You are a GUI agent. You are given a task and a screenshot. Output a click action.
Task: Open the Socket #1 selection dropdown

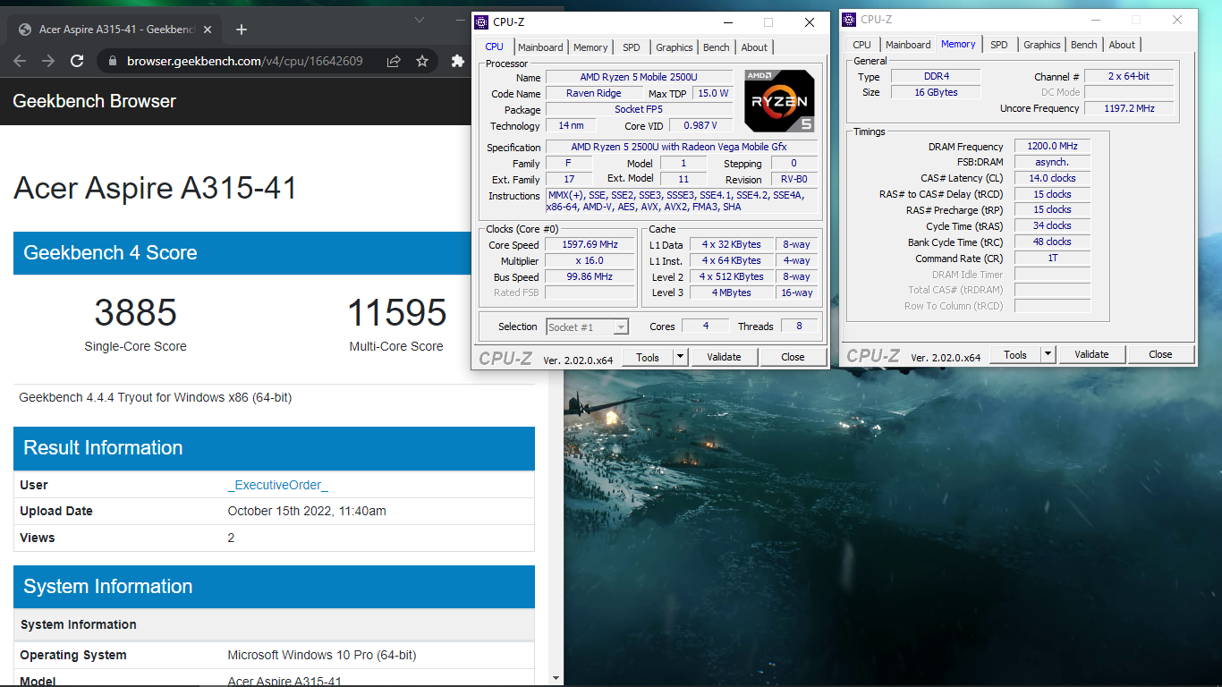click(x=588, y=327)
